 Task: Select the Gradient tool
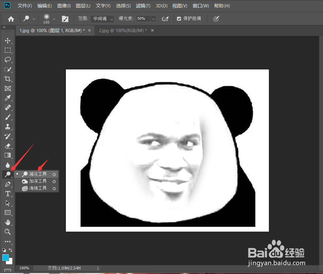[8, 155]
